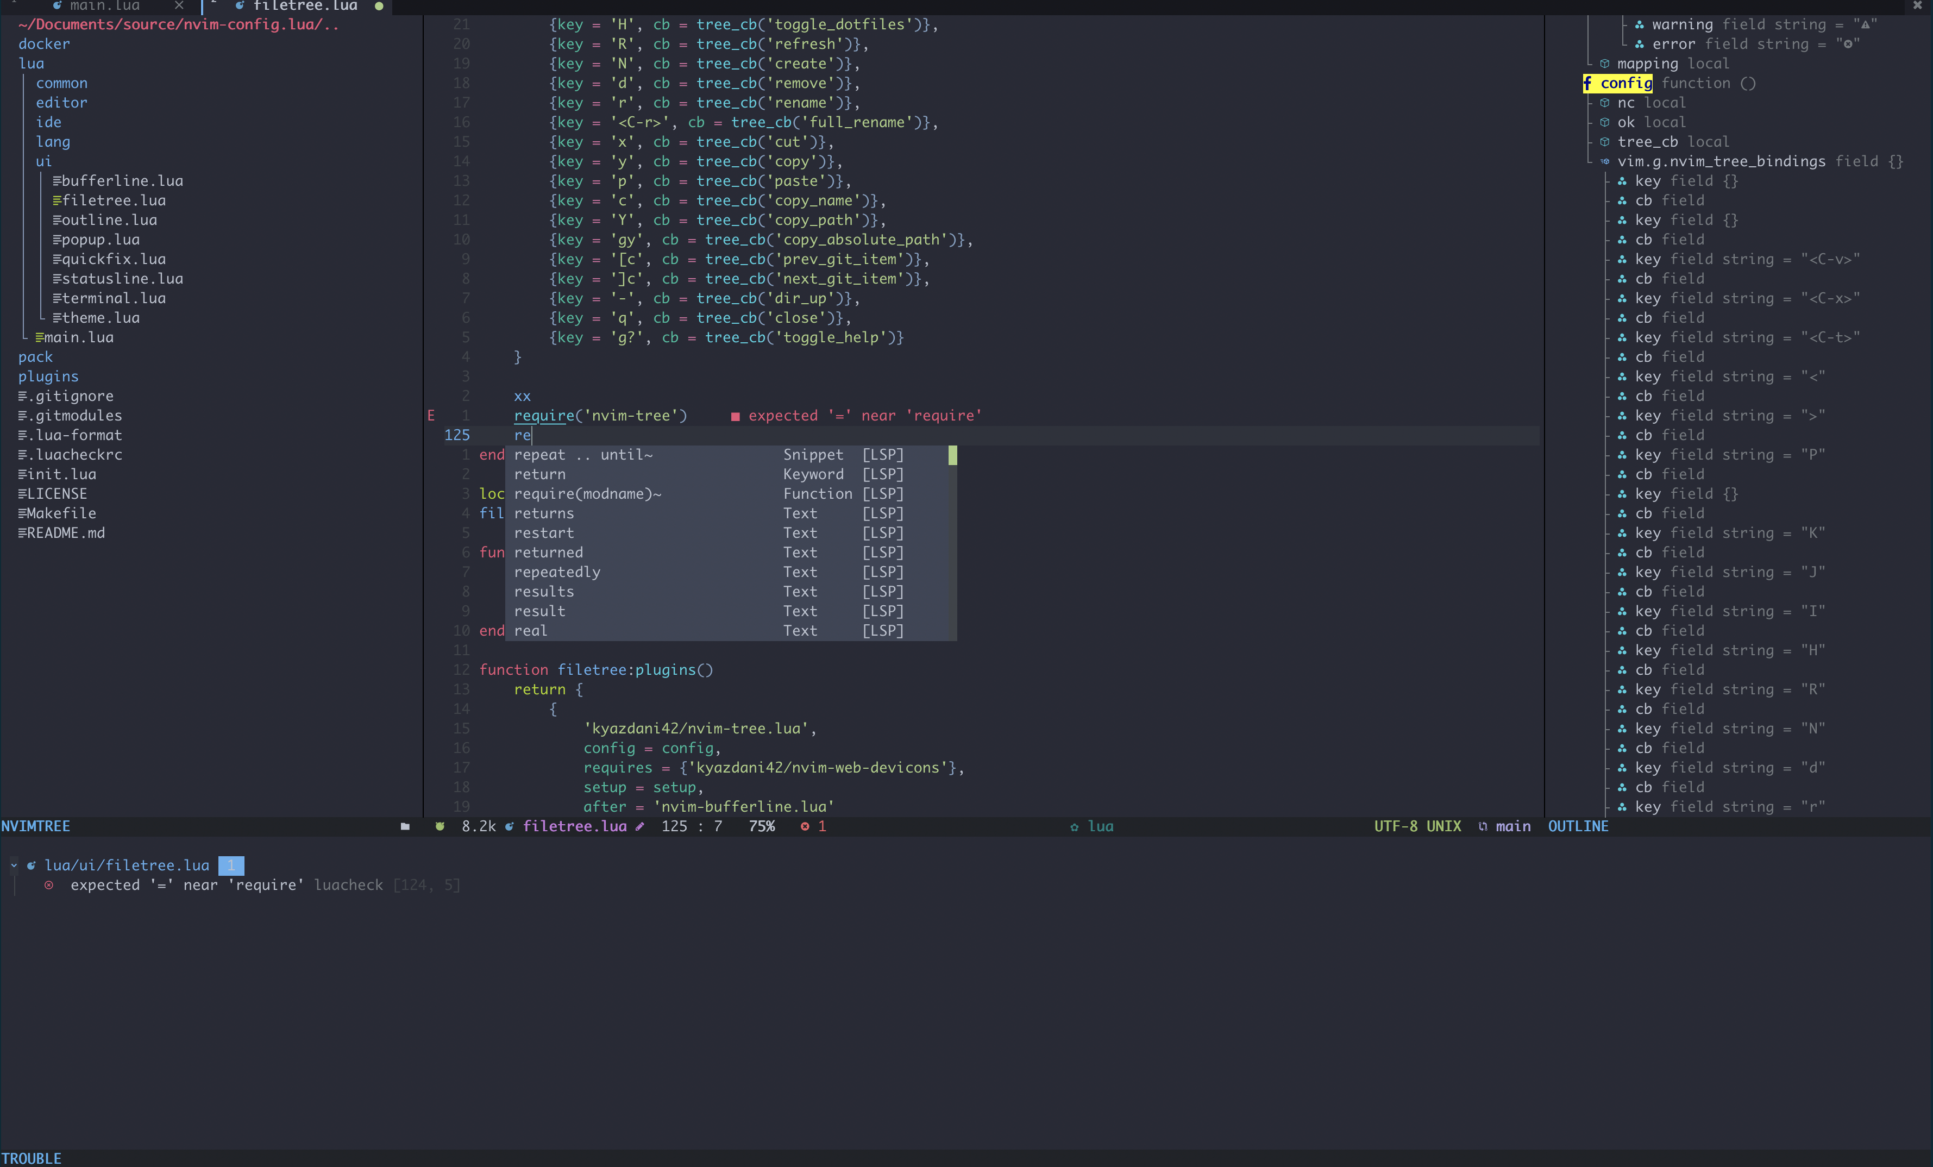Collapse the ui folder
Screen dimensions: 1933x1167
click(x=44, y=161)
